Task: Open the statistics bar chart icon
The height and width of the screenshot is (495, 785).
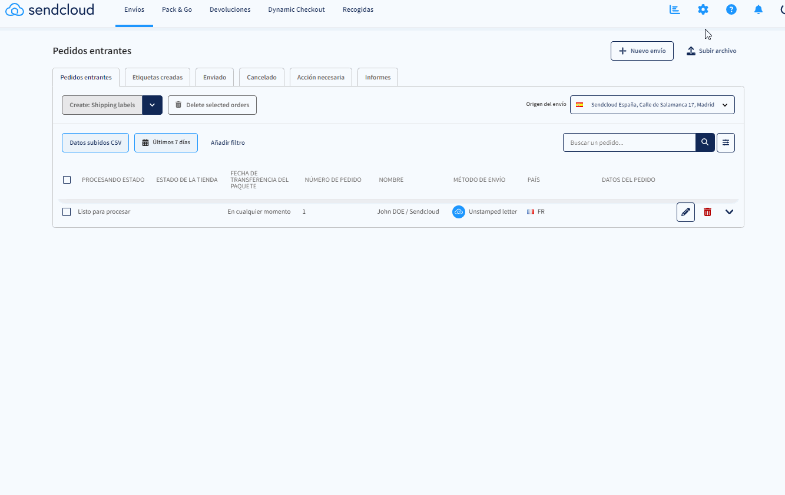Action: 674,9
